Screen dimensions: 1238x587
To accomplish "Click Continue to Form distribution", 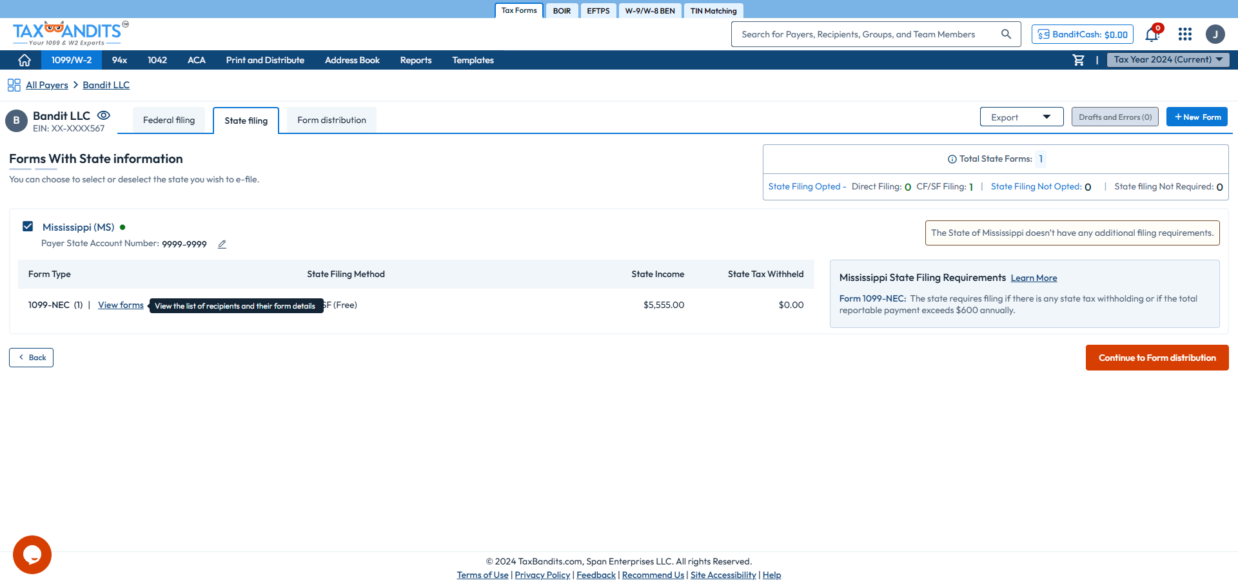I will point(1157,358).
